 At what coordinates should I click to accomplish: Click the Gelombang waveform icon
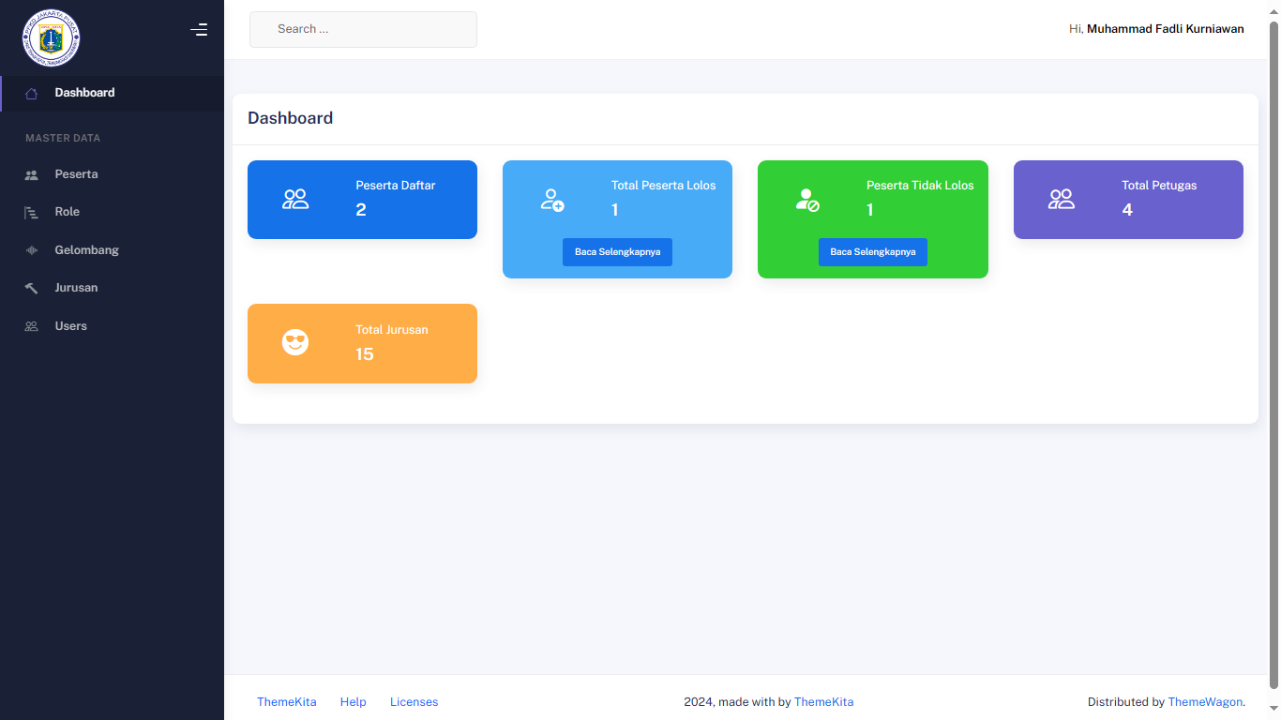(31, 250)
